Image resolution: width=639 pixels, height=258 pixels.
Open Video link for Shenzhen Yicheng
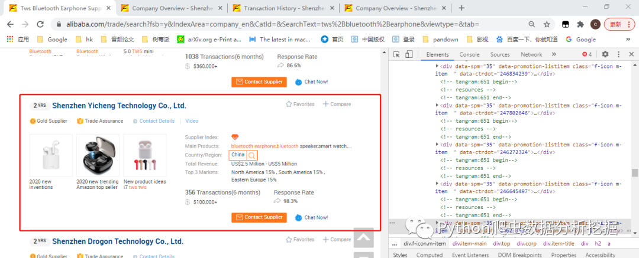tap(192, 121)
